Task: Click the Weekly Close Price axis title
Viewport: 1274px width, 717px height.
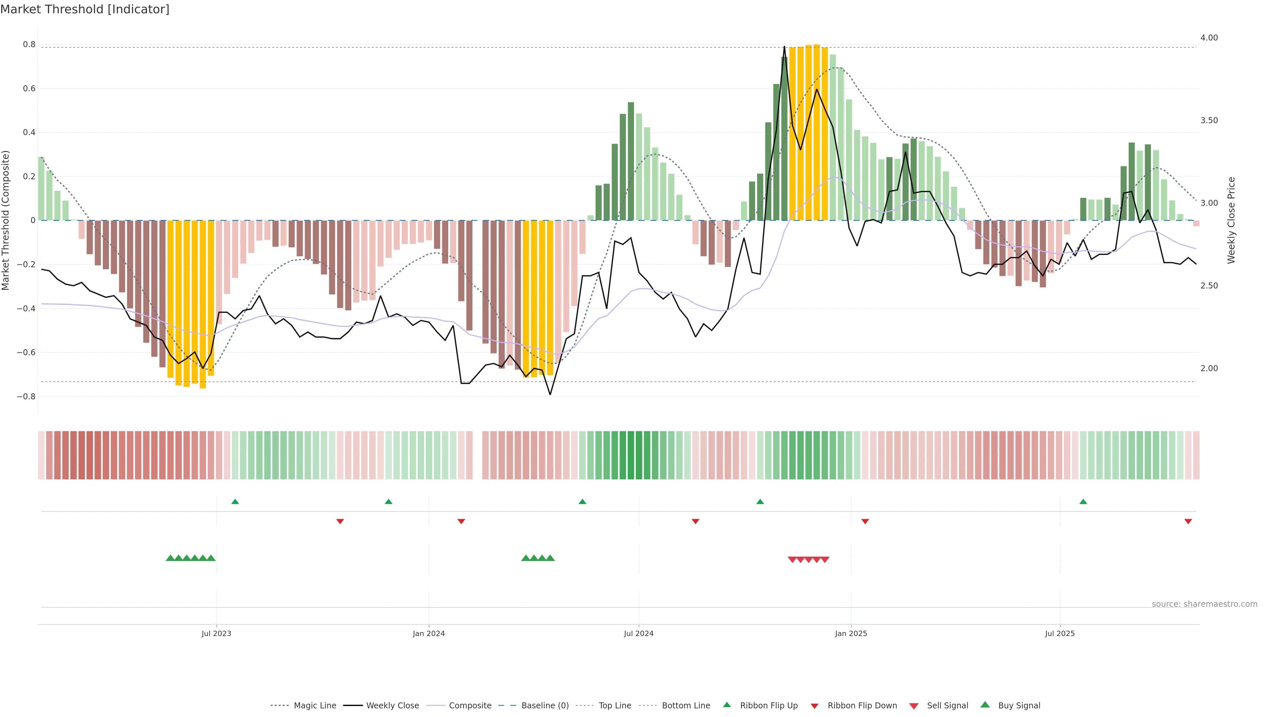Action: [x=1231, y=220]
